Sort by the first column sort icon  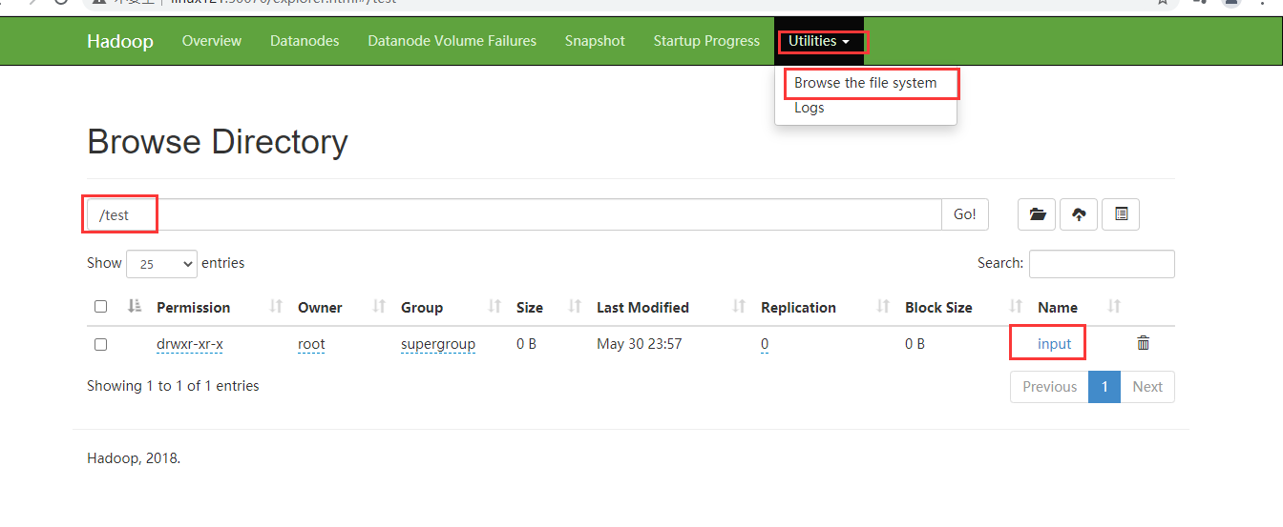click(x=135, y=306)
